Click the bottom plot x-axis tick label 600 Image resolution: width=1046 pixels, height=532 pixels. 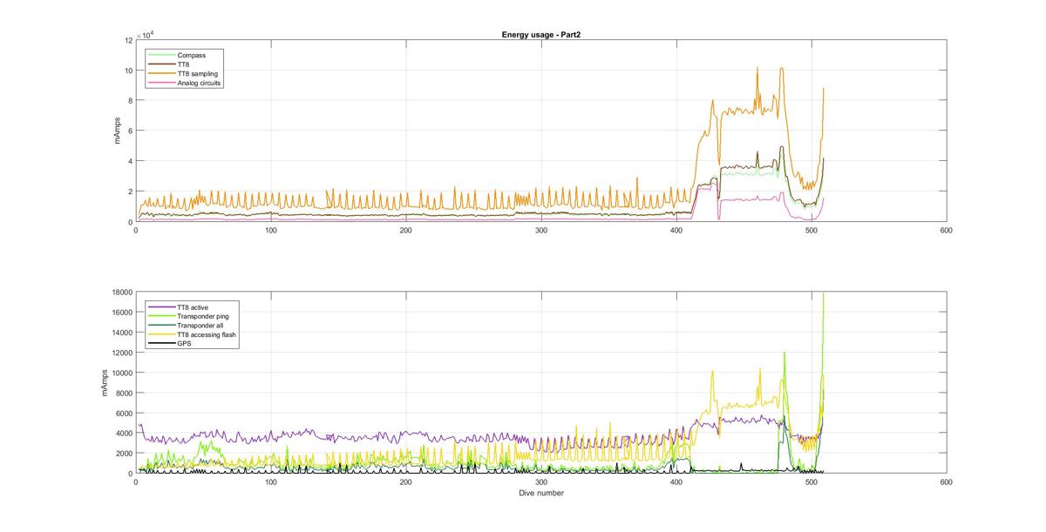(947, 482)
